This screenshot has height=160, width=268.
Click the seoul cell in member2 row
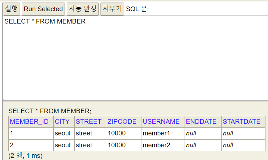pos(64,145)
